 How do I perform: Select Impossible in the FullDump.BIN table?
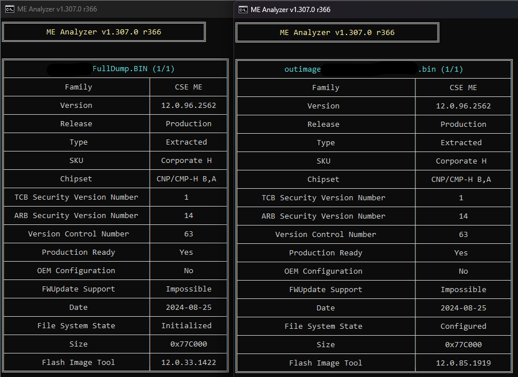tap(188, 289)
